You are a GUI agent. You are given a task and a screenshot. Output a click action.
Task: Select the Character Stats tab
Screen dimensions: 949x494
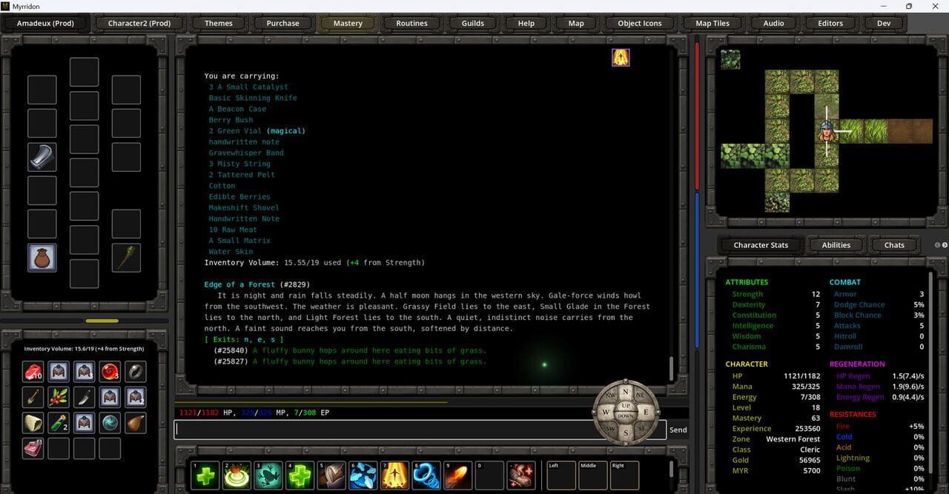click(x=761, y=245)
